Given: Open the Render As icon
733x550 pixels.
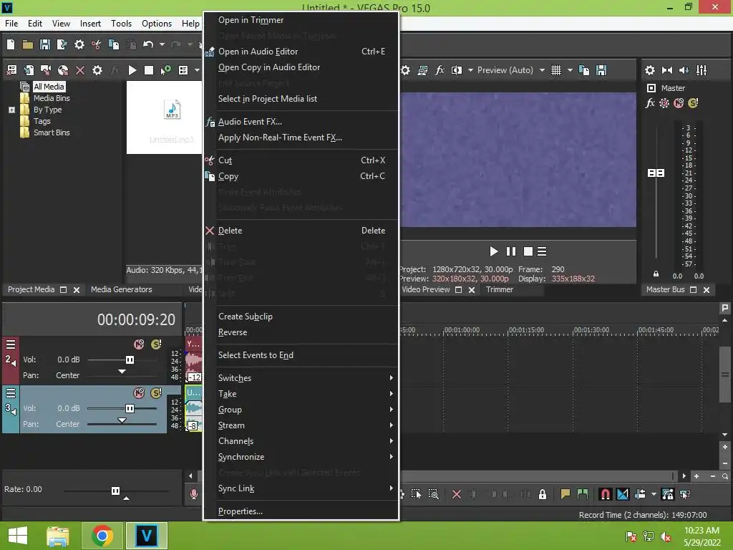Looking at the screenshot, I should 62,44.
